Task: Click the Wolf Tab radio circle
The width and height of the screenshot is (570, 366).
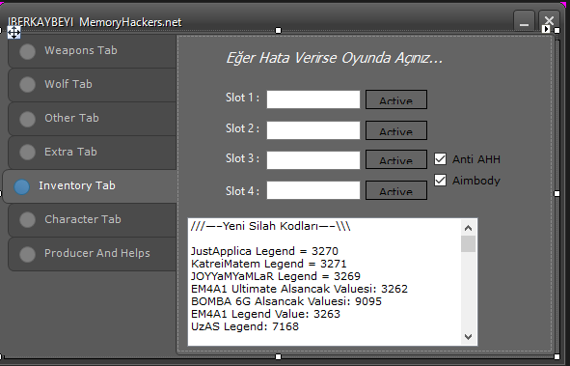Action: [27, 85]
